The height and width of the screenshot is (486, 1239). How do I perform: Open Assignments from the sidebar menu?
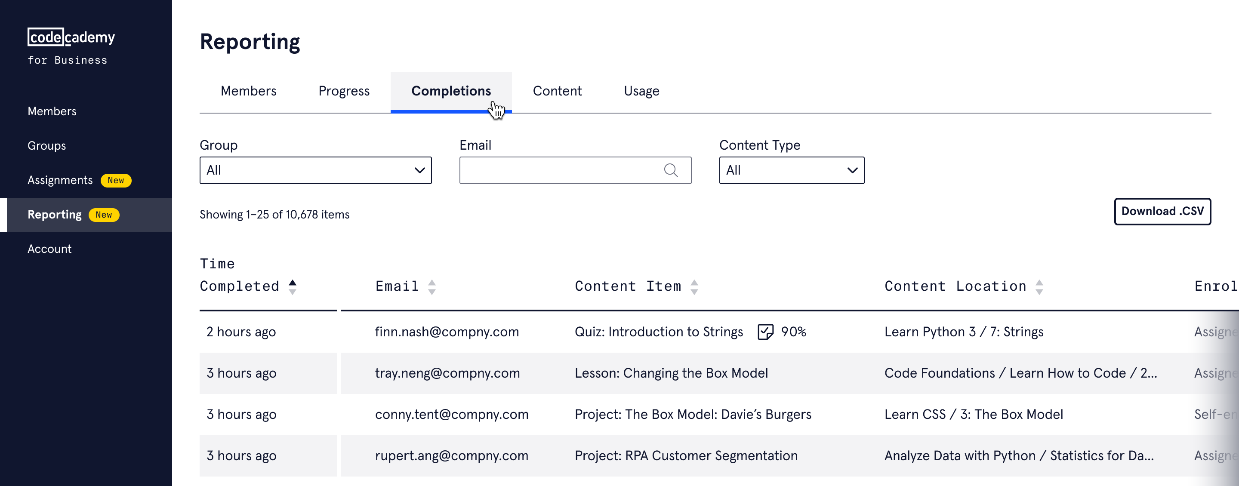pos(60,180)
